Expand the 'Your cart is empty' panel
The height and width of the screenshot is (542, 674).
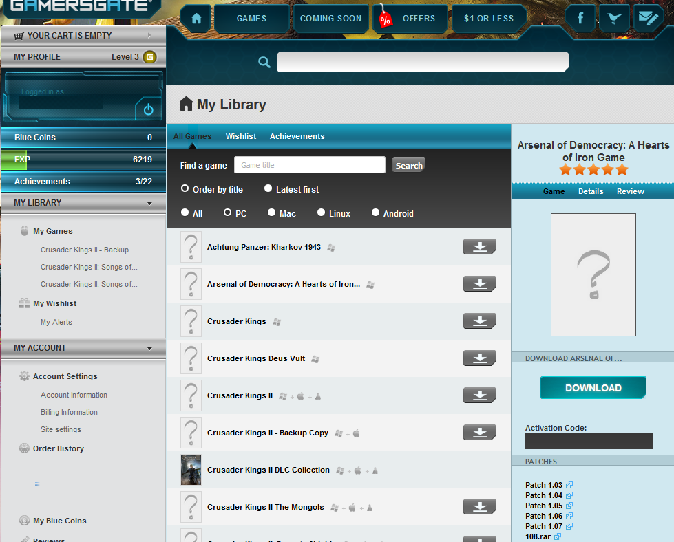[149, 35]
